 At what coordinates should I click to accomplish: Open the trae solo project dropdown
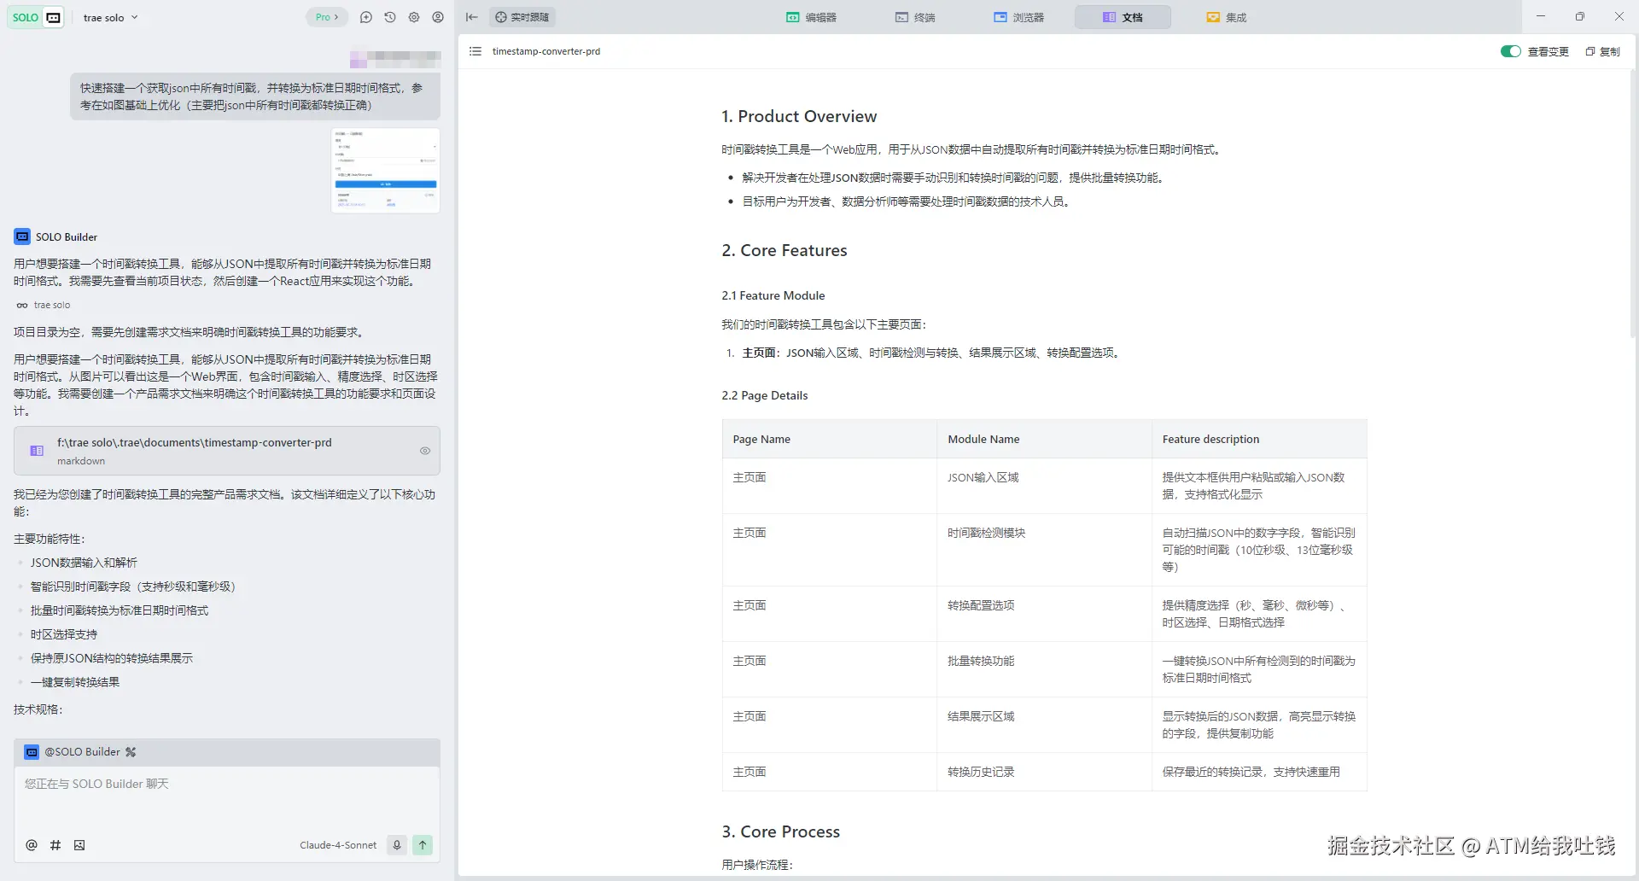tap(110, 17)
